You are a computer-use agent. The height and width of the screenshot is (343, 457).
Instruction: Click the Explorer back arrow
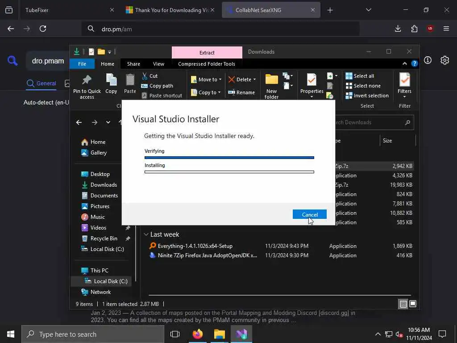(x=79, y=122)
